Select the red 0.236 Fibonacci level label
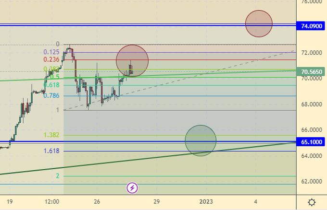327x210 pixels. (51, 59)
